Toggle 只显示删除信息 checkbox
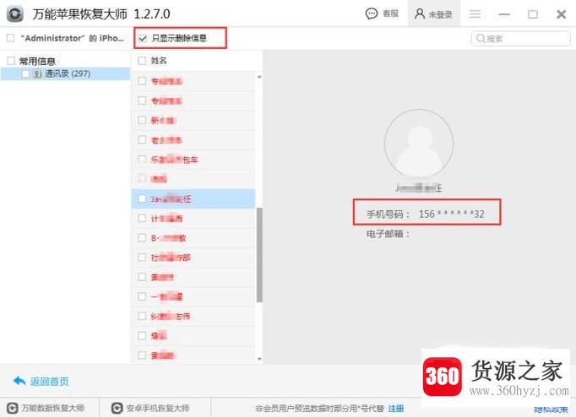This screenshot has width=576, height=418. (x=143, y=38)
